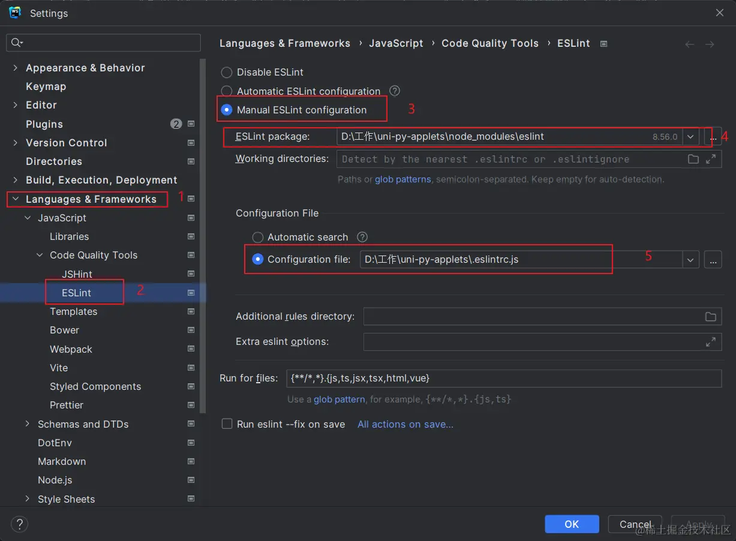Click the WebStorm logo icon in title bar

pyautogui.click(x=15, y=13)
